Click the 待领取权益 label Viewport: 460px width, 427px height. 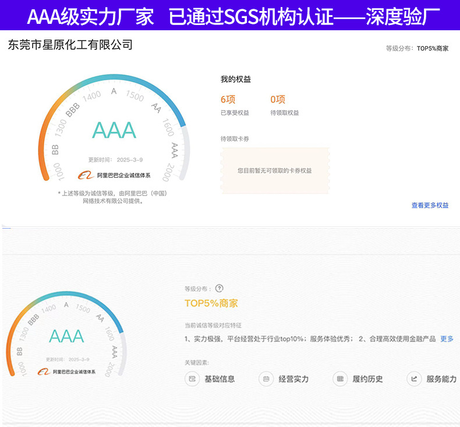tap(285, 113)
